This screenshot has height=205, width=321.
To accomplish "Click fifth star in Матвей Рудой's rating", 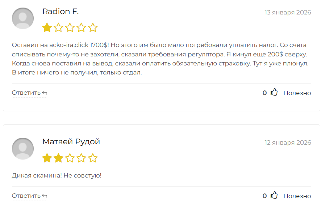I will pos(93,158).
